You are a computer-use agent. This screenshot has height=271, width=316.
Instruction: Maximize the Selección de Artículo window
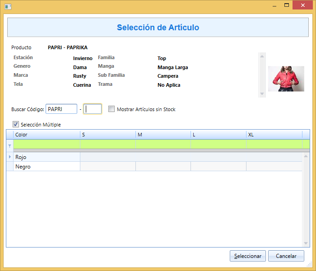click(287, 5)
